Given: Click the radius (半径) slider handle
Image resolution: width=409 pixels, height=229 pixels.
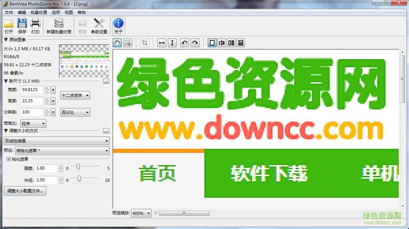Looking at the screenshot, I should 79,178.
